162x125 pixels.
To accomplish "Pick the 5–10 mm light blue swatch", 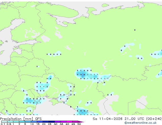I will [x=28, y=122].
